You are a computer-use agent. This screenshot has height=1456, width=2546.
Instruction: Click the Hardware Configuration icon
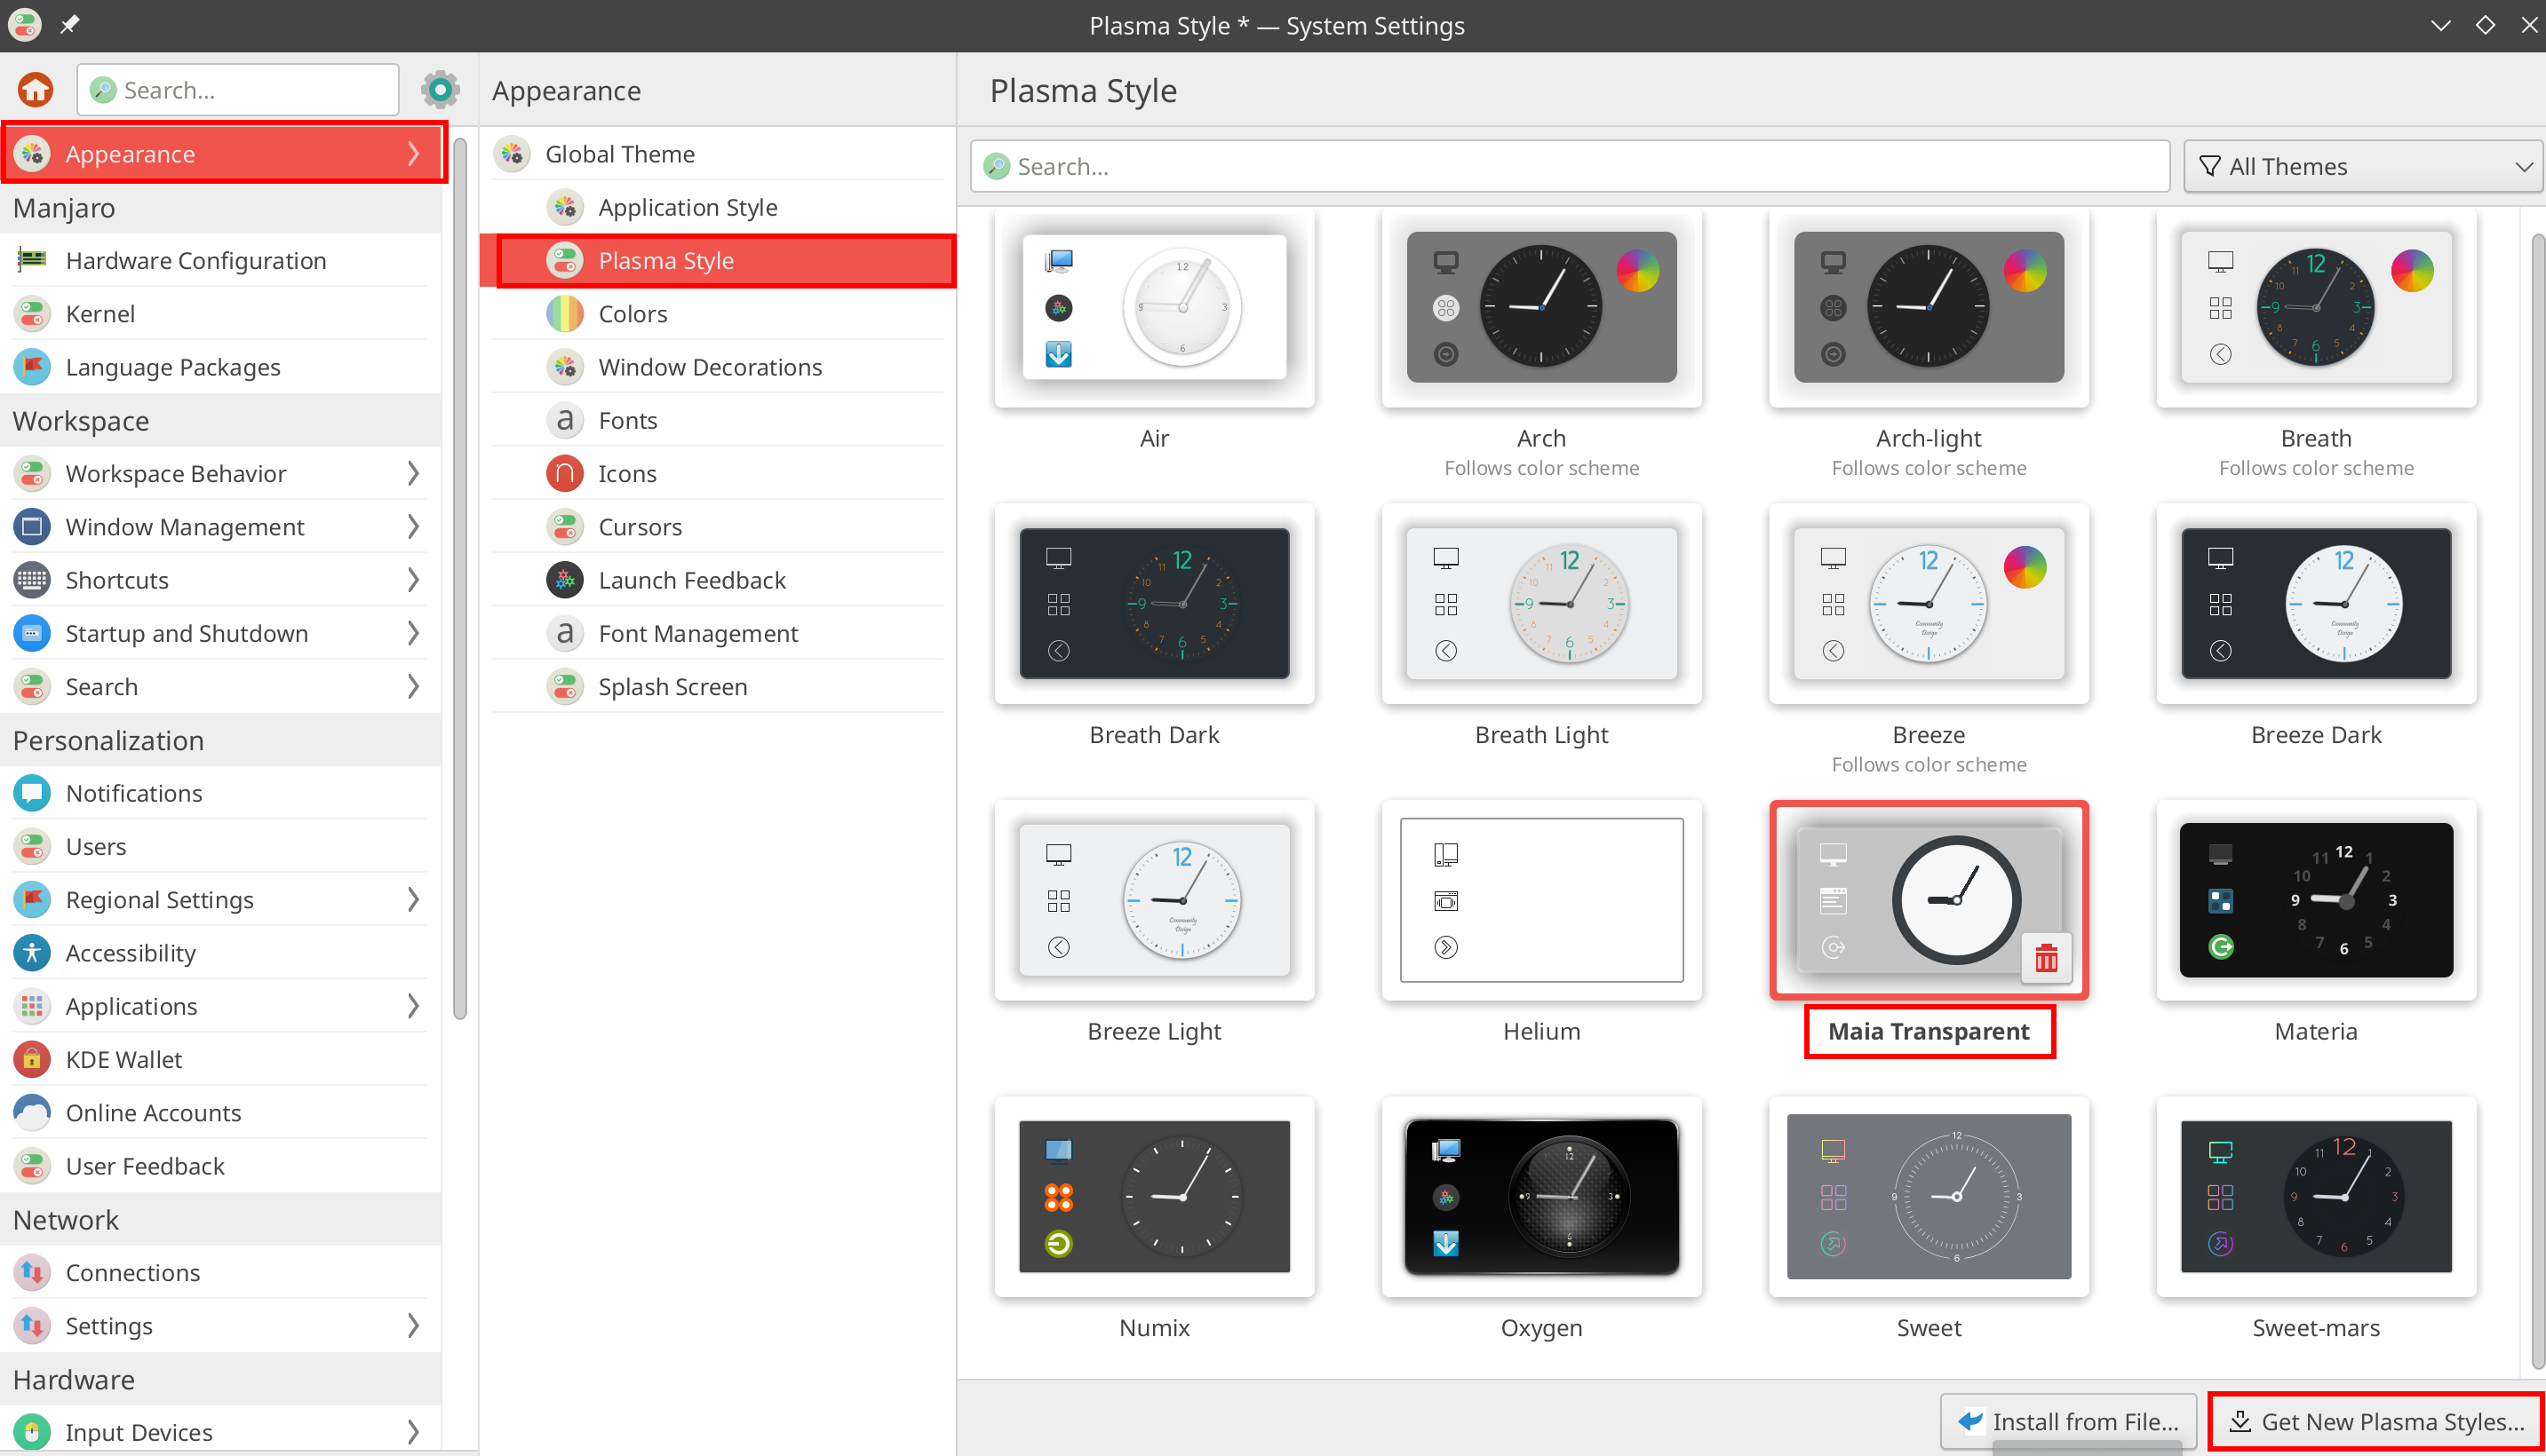tap(32, 260)
